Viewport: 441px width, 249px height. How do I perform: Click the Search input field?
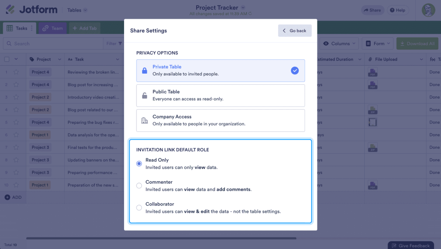tap(52, 43)
